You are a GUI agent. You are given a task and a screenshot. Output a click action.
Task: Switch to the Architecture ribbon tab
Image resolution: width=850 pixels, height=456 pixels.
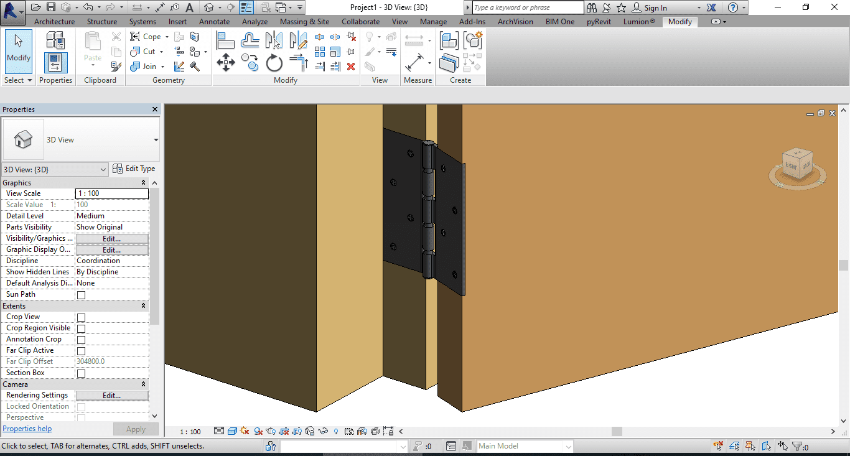click(54, 22)
